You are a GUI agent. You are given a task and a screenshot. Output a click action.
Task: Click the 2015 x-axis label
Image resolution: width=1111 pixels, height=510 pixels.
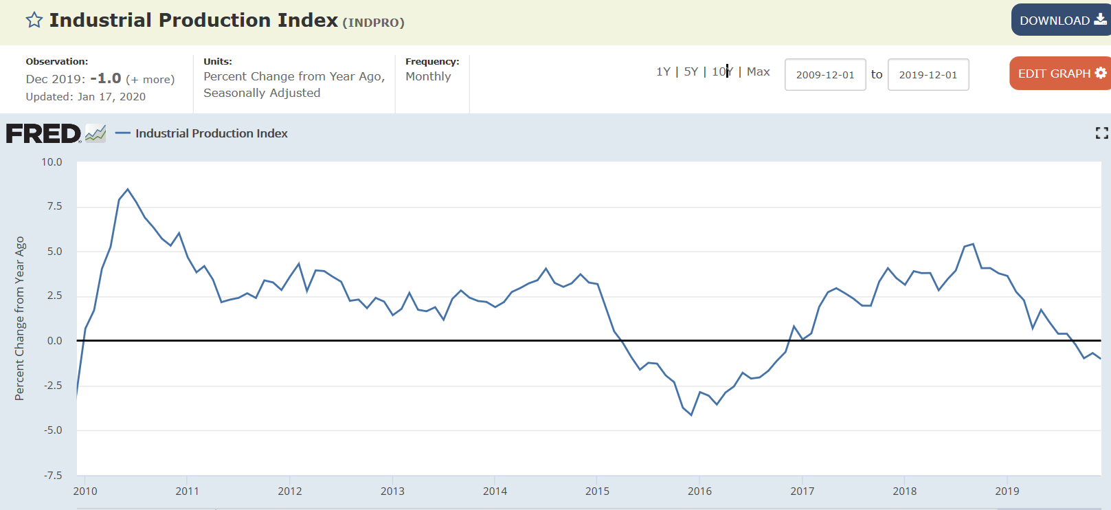pos(597,491)
